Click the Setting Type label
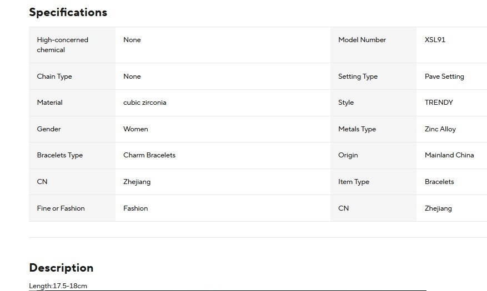 tap(358, 76)
